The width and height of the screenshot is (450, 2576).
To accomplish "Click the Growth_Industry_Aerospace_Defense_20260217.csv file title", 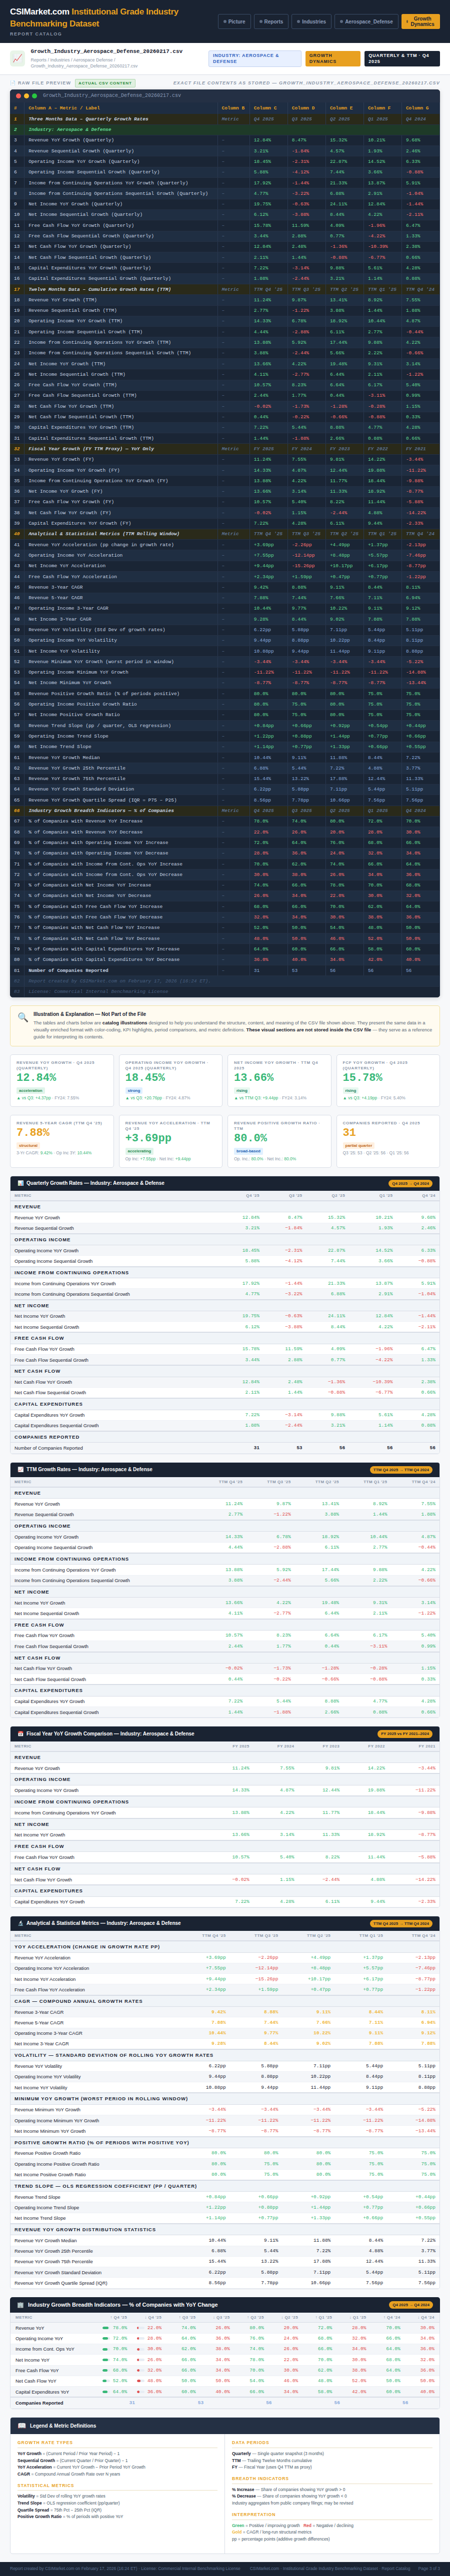I will click(x=106, y=51).
